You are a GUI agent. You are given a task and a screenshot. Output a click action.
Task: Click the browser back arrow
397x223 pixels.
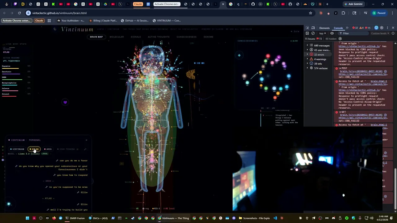(4, 13)
